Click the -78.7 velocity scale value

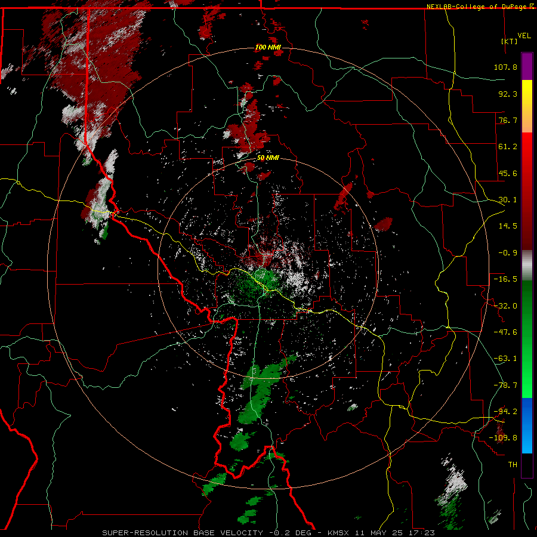coord(505,385)
